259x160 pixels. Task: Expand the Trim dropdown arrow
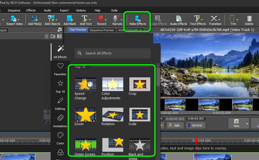(237, 20)
